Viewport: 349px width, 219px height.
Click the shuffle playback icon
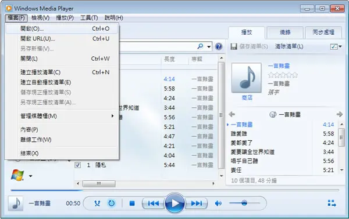pyautogui.click(x=97, y=203)
